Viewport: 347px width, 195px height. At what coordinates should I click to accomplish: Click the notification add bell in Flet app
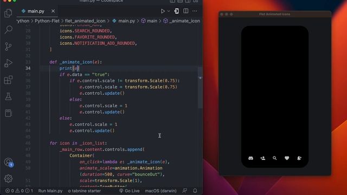[x=299, y=158]
